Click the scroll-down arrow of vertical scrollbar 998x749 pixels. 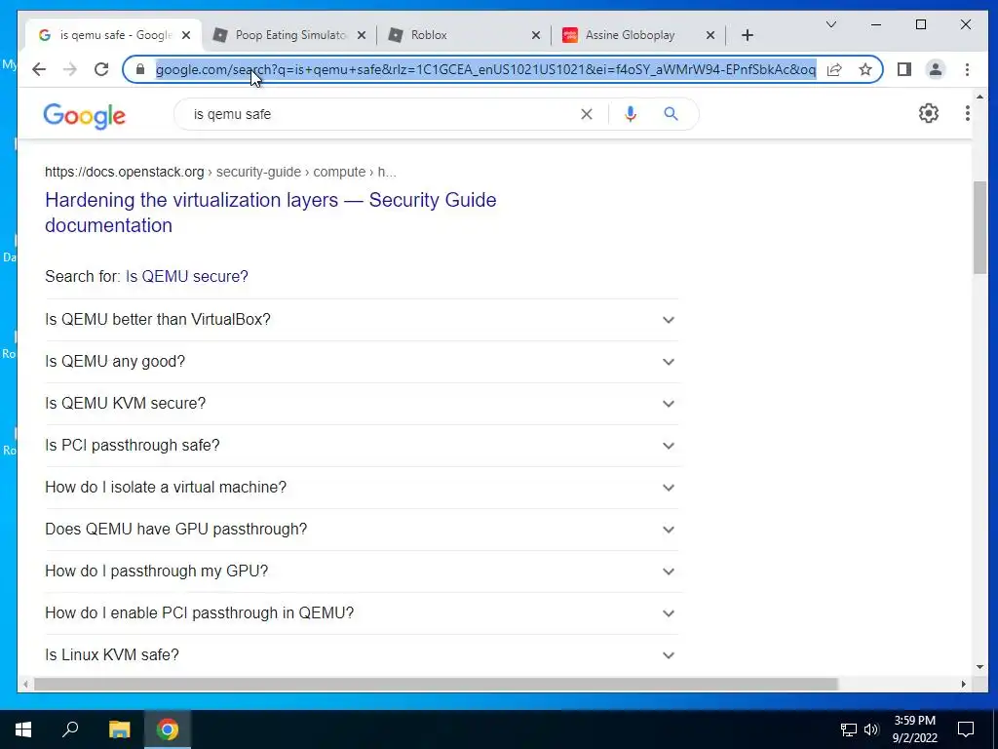pos(979,667)
